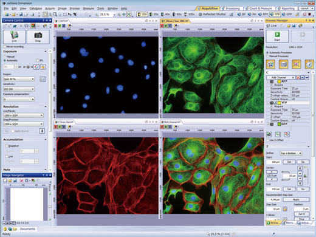This screenshot has width=316, height=237.
Task: Open the Sensitivity ISO 200 dropdown
Action: click(19, 89)
